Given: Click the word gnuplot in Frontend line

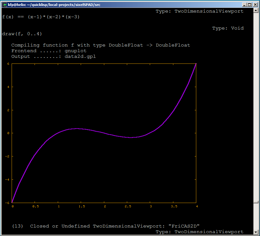Looking at the screenshot, I should click(75, 51).
